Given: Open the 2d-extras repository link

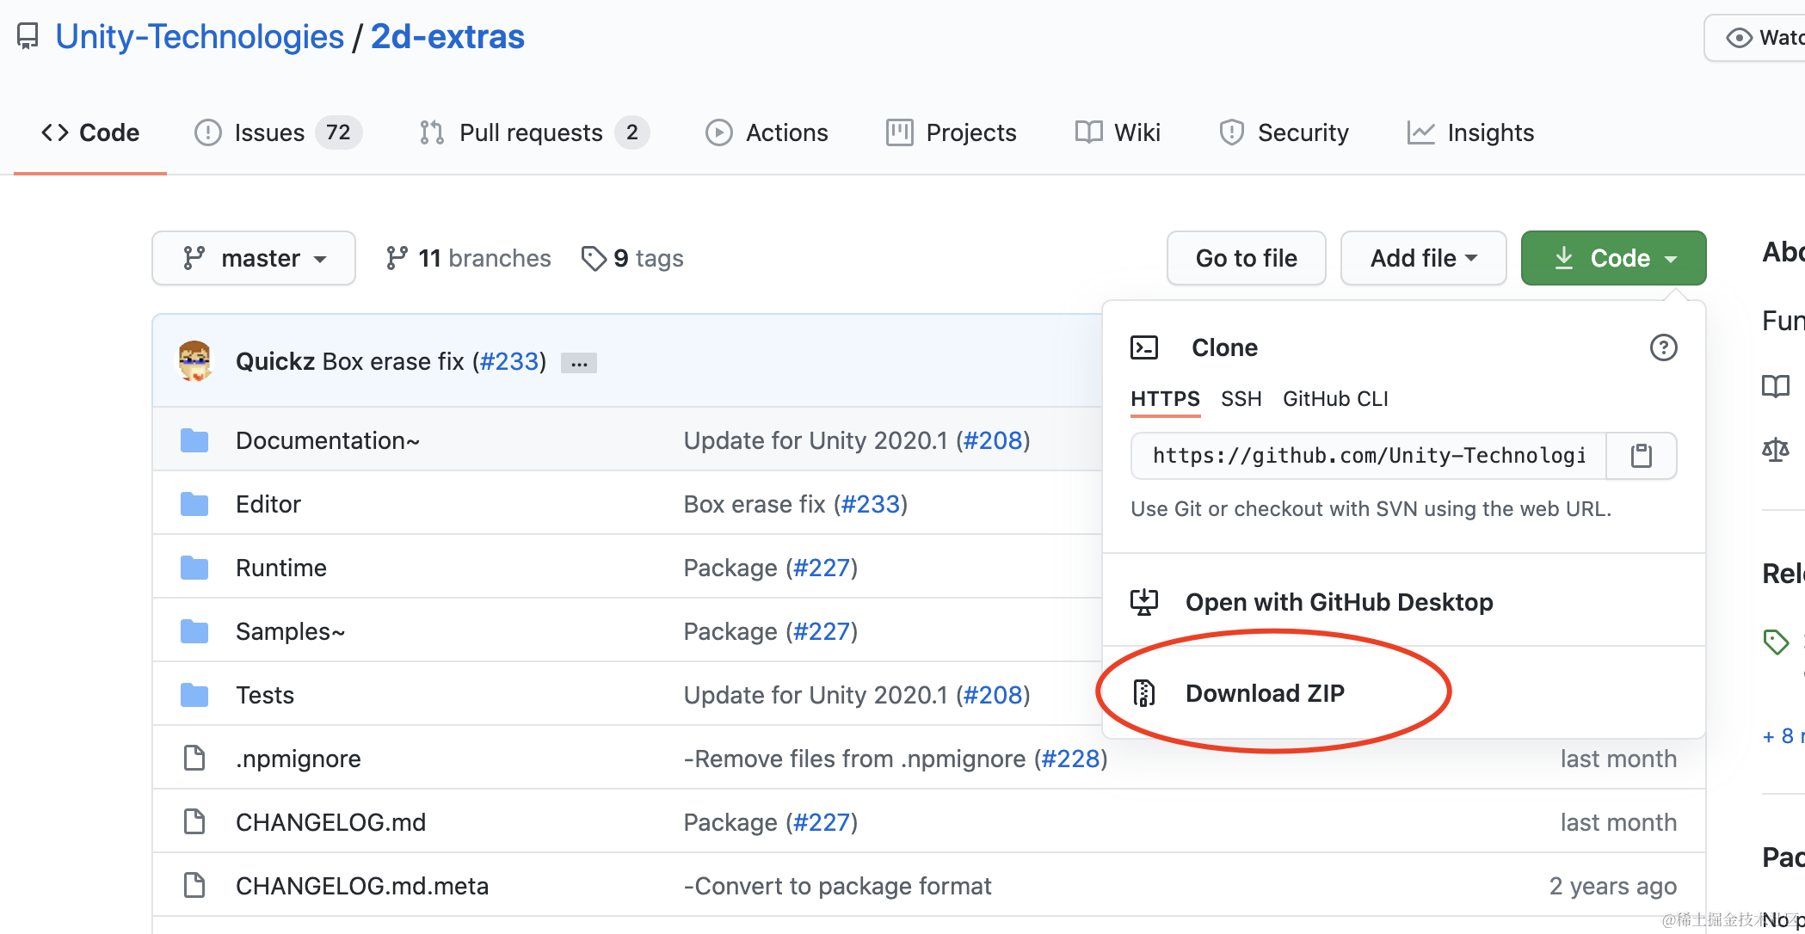Looking at the screenshot, I should coord(447,36).
